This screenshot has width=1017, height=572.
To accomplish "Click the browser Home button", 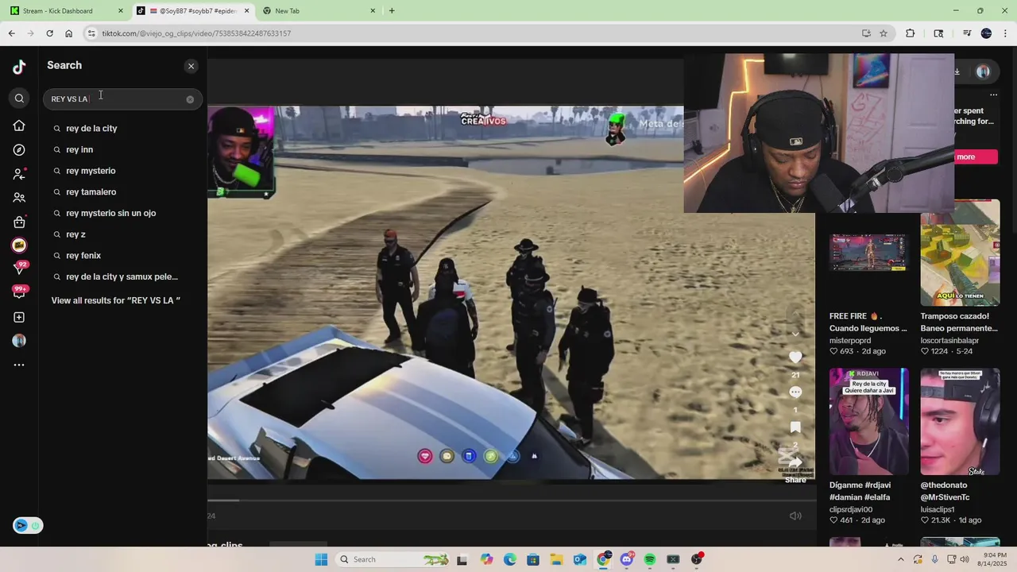I will click(68, 33).
